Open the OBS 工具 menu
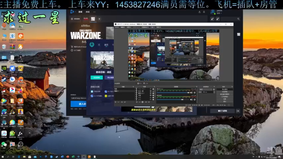The image size is (283, 159). pyautogui.click(x=153, y=27)
